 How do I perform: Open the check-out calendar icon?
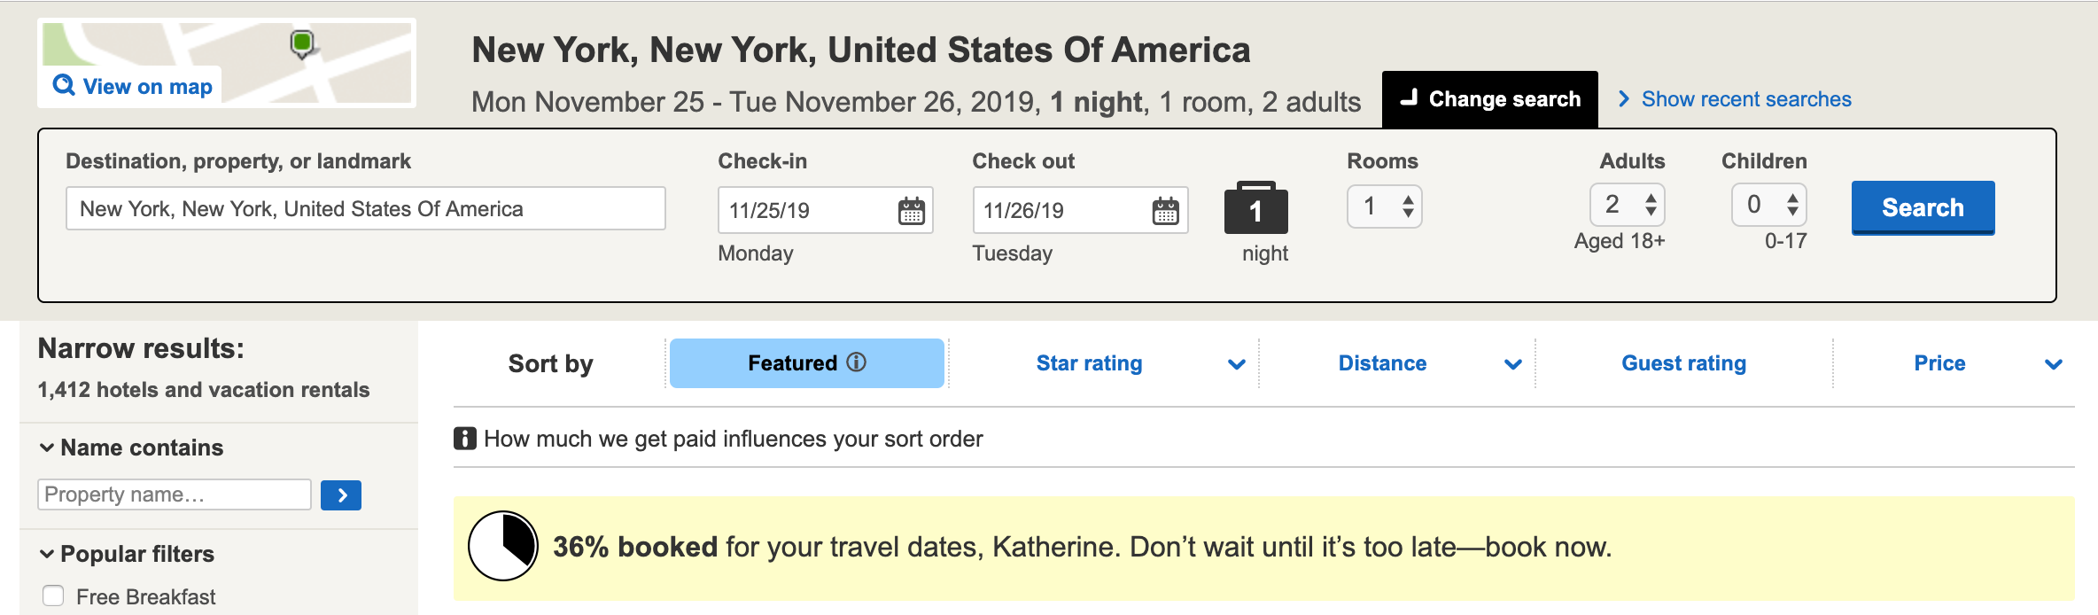click(1165, 211)
